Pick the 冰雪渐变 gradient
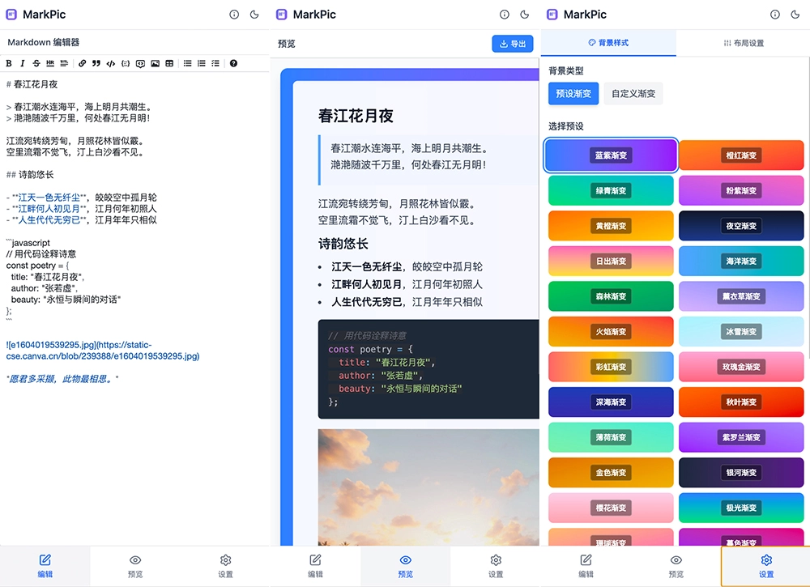The width and height of the screenshot is (810, 587). 741,331
